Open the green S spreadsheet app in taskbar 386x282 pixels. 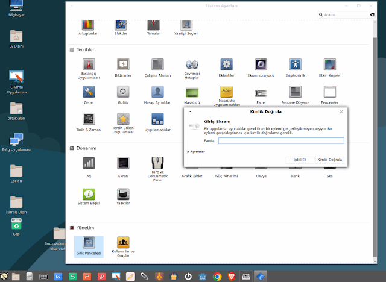pyautogui.click(x=72, y=277)
